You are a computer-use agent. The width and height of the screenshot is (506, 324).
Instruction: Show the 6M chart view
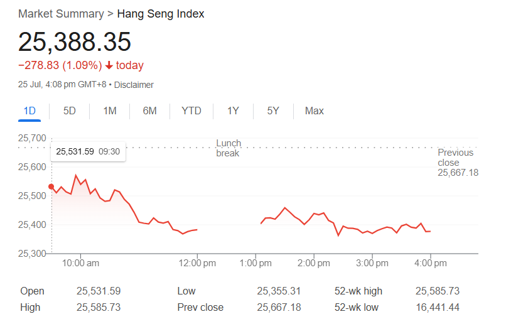149,111
